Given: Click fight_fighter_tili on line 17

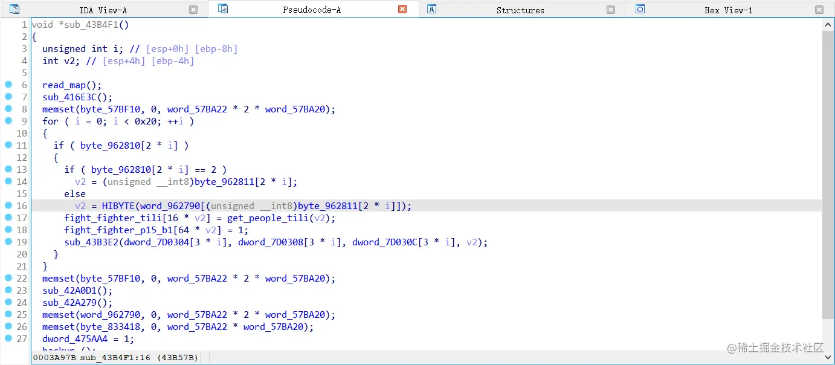Looking at the screenshot, I should [114, 218].
